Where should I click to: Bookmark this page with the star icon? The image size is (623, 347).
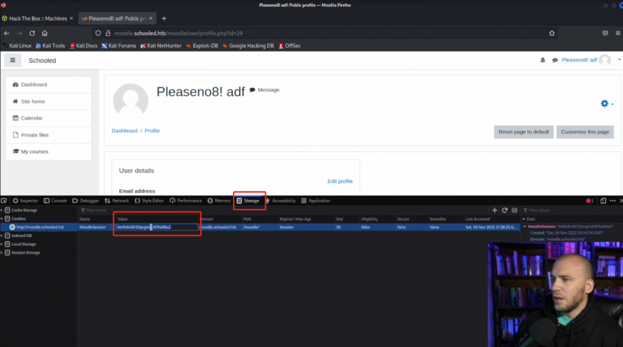point(552,33)
